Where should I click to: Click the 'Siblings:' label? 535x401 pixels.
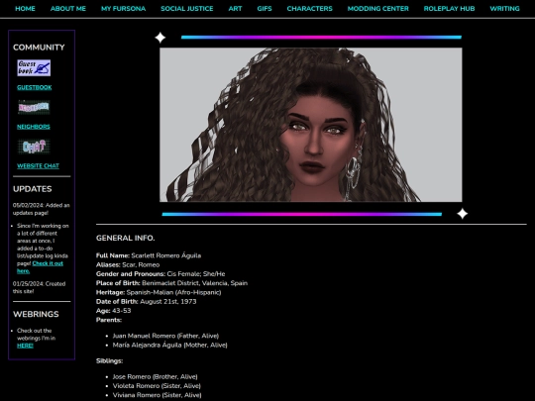tap(109, 361)
